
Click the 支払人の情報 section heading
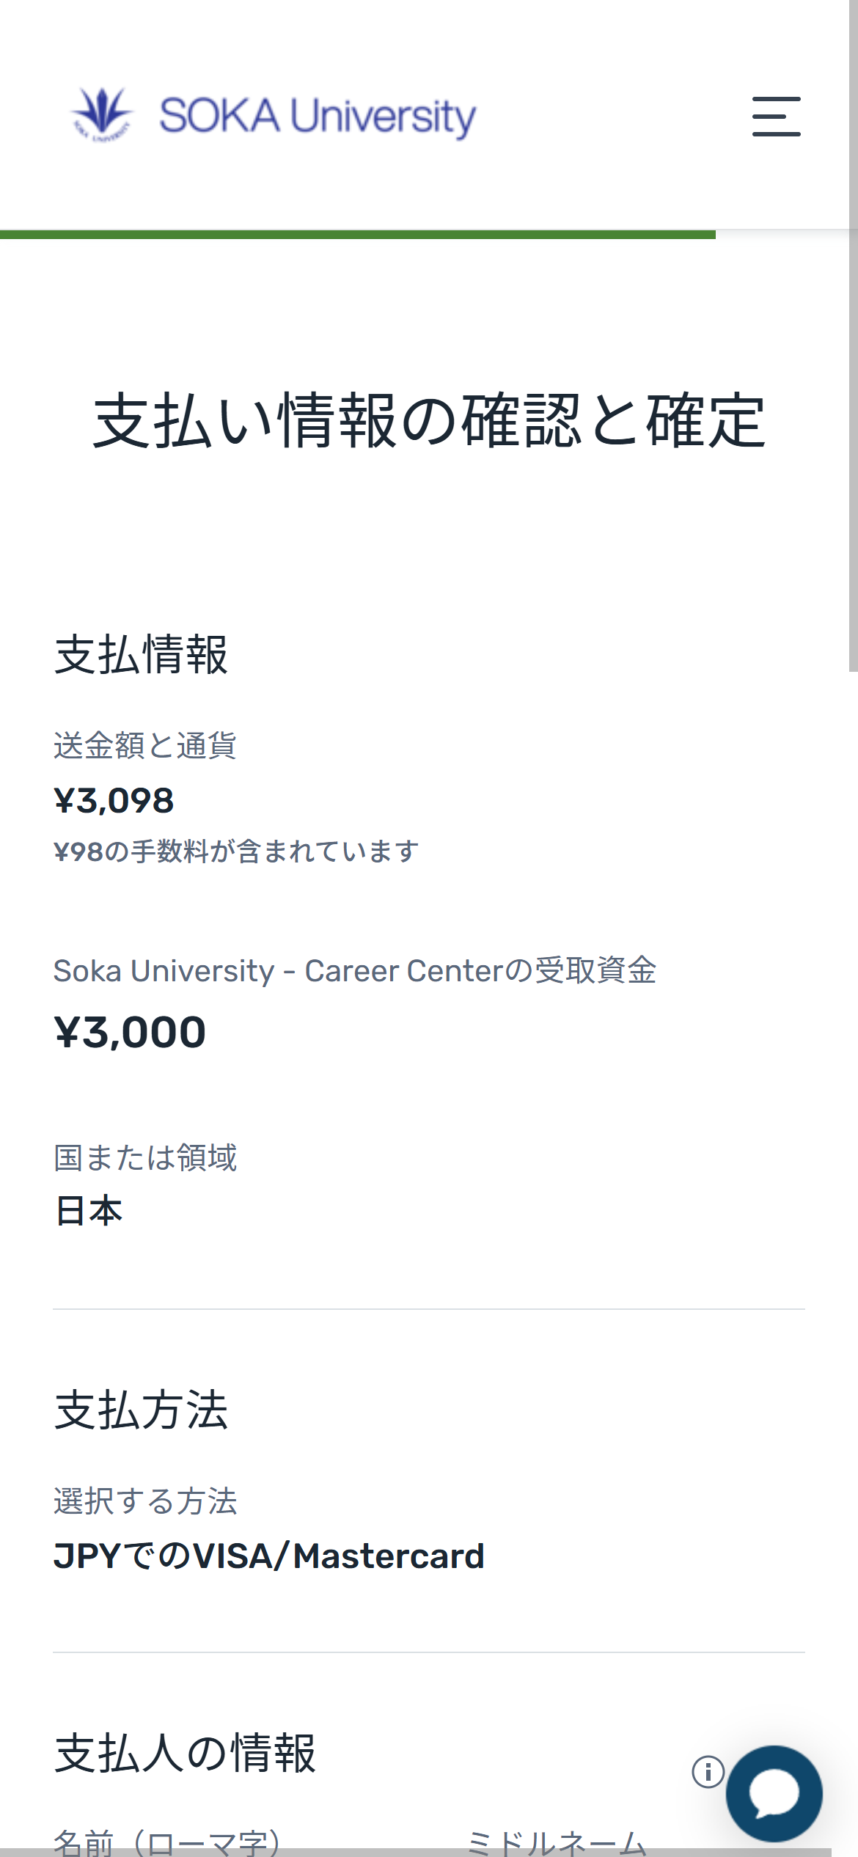pyautogui.click(x=185, y=1754)
